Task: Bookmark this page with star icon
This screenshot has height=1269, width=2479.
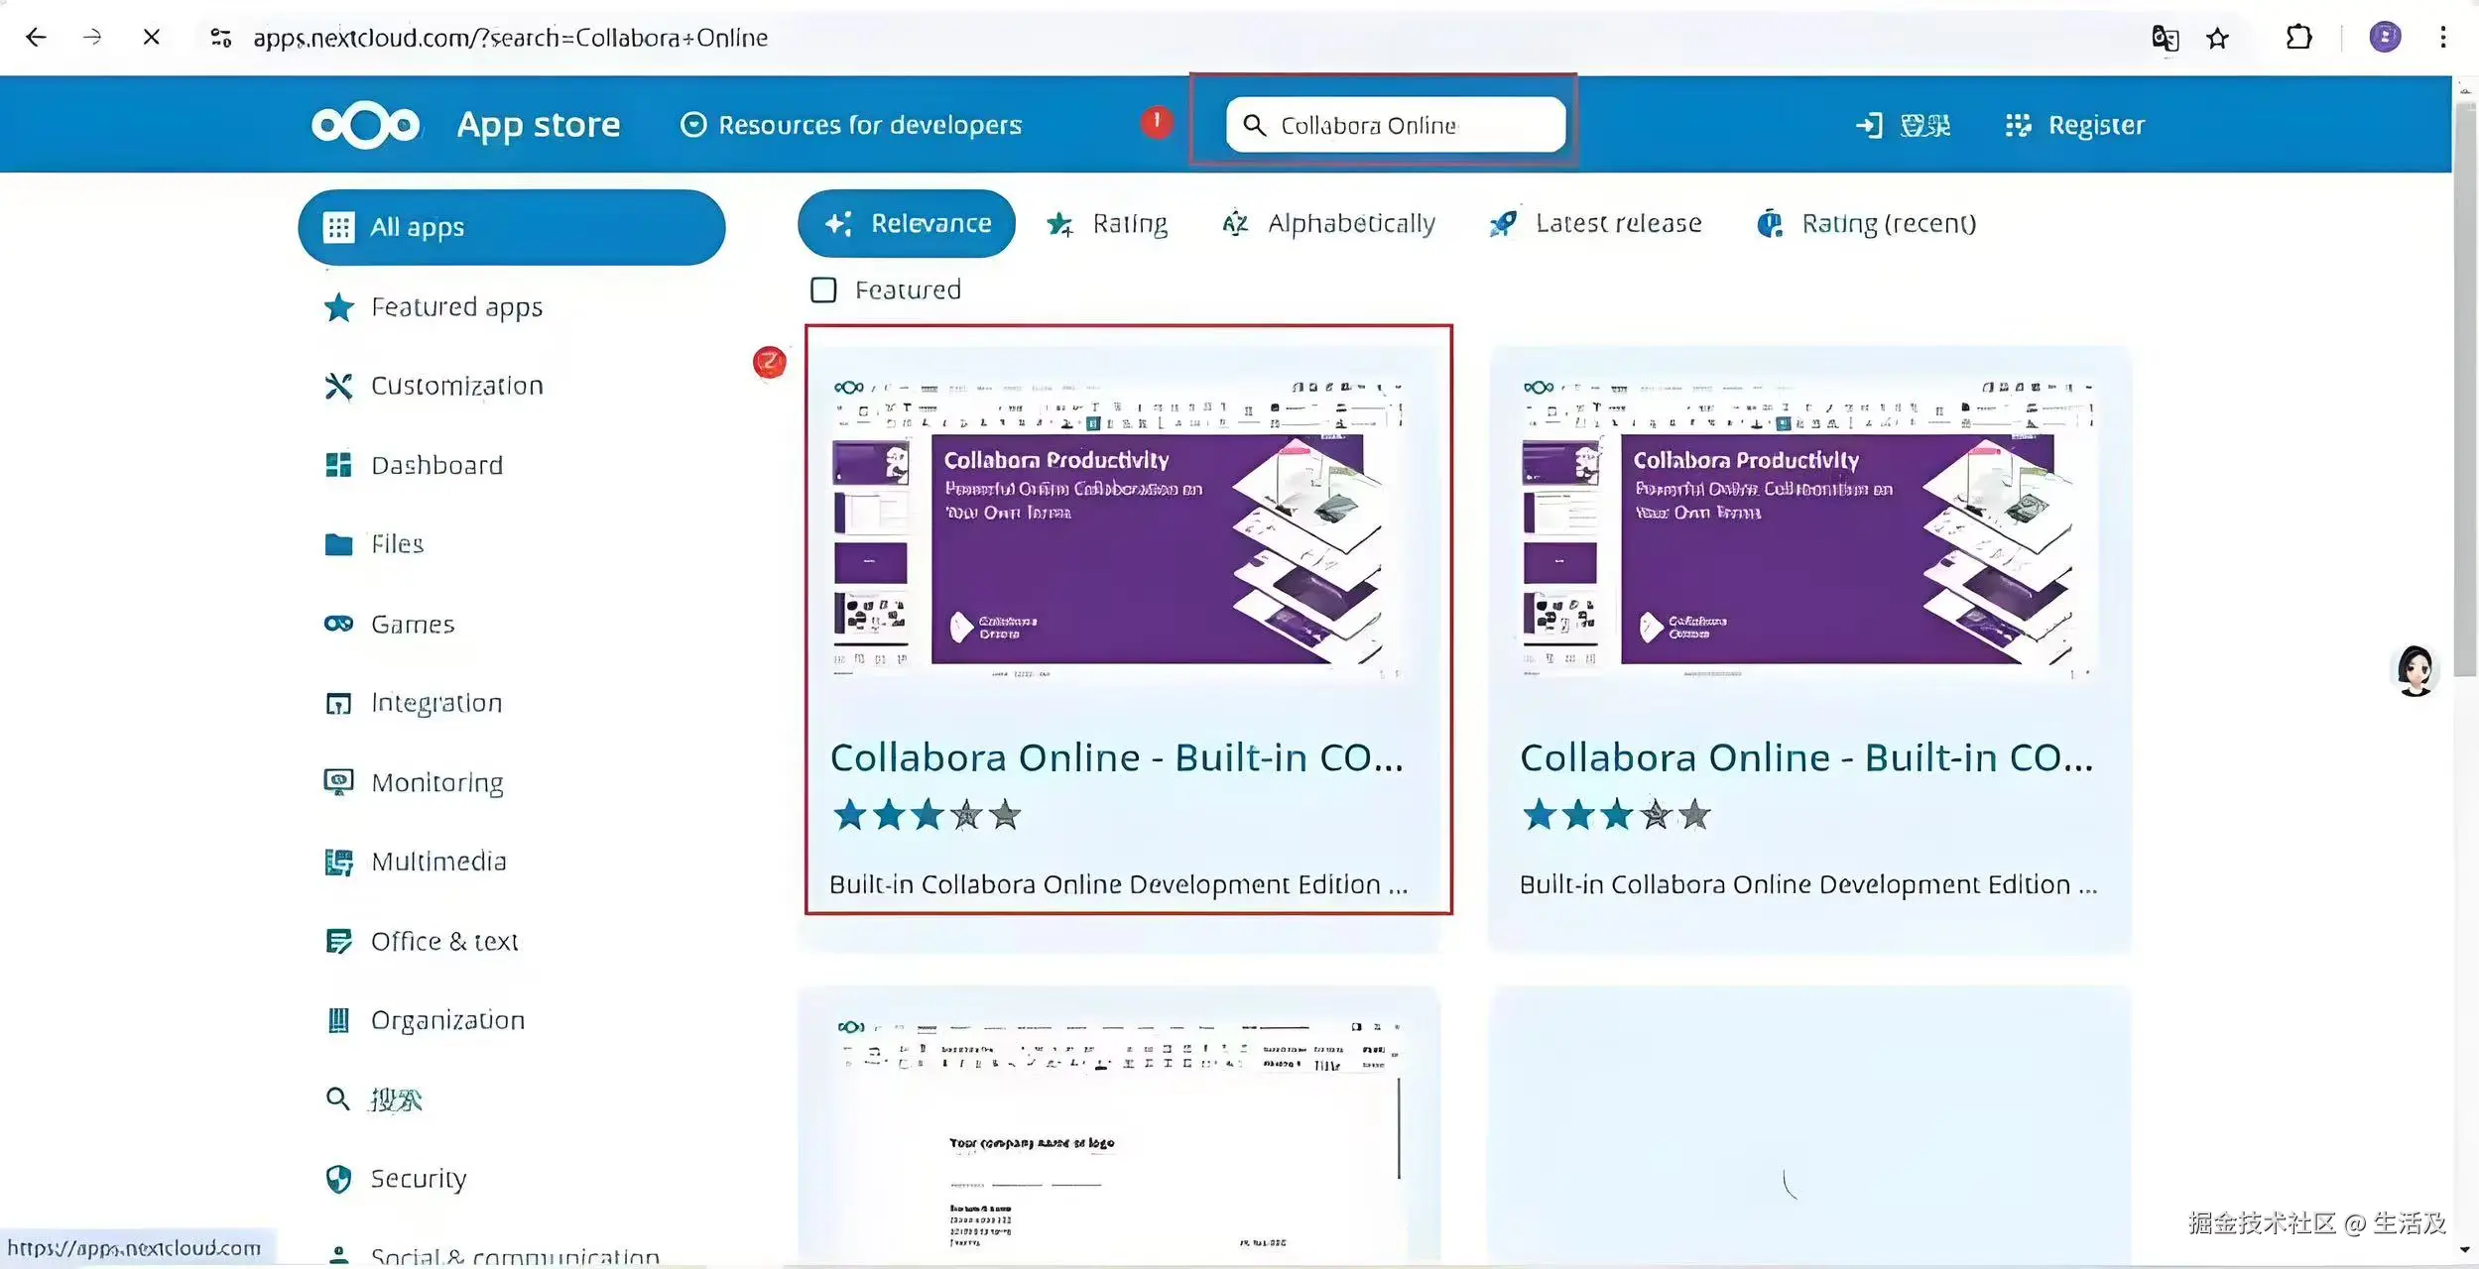Action: (2217, 38)
